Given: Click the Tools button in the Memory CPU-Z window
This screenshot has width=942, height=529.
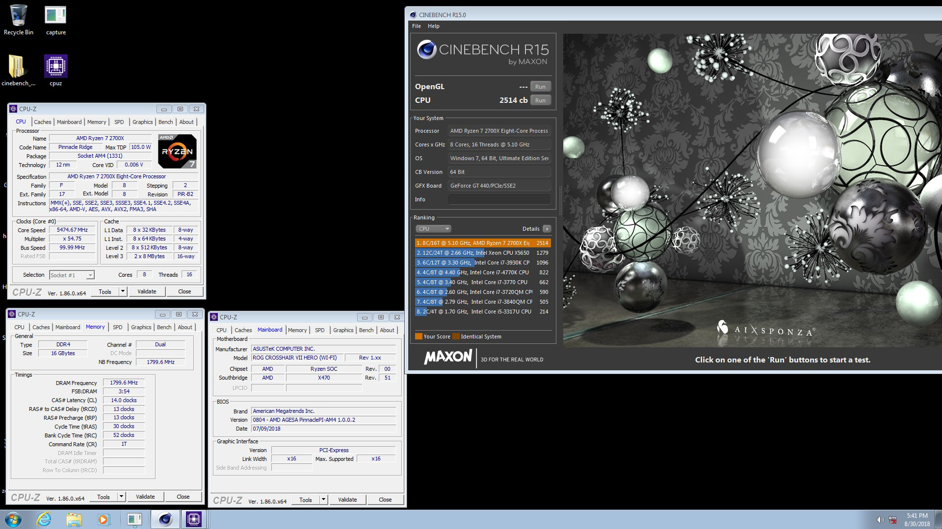Looking at the screenshot, I should coord(104,497).
